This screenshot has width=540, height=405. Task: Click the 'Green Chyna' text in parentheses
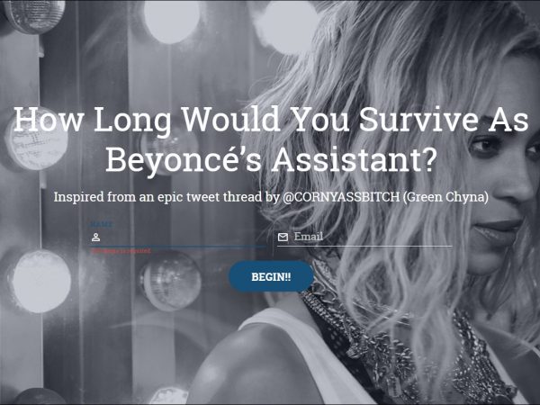tap(445, 197)
